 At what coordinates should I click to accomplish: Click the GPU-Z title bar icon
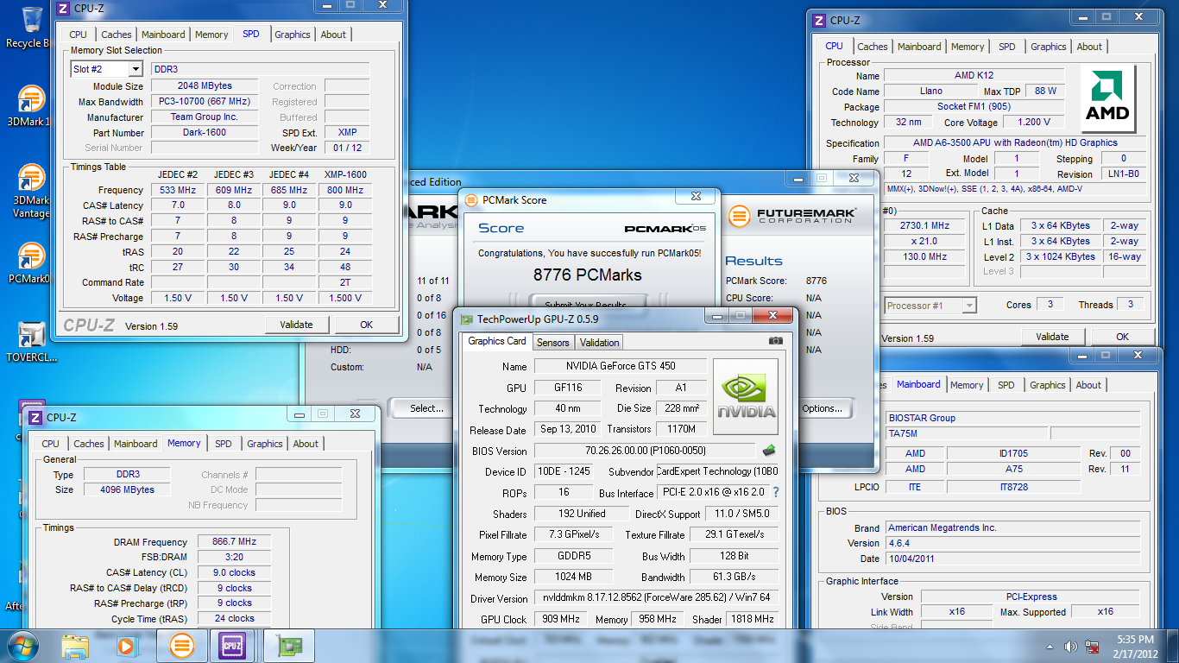coord(466,319)
